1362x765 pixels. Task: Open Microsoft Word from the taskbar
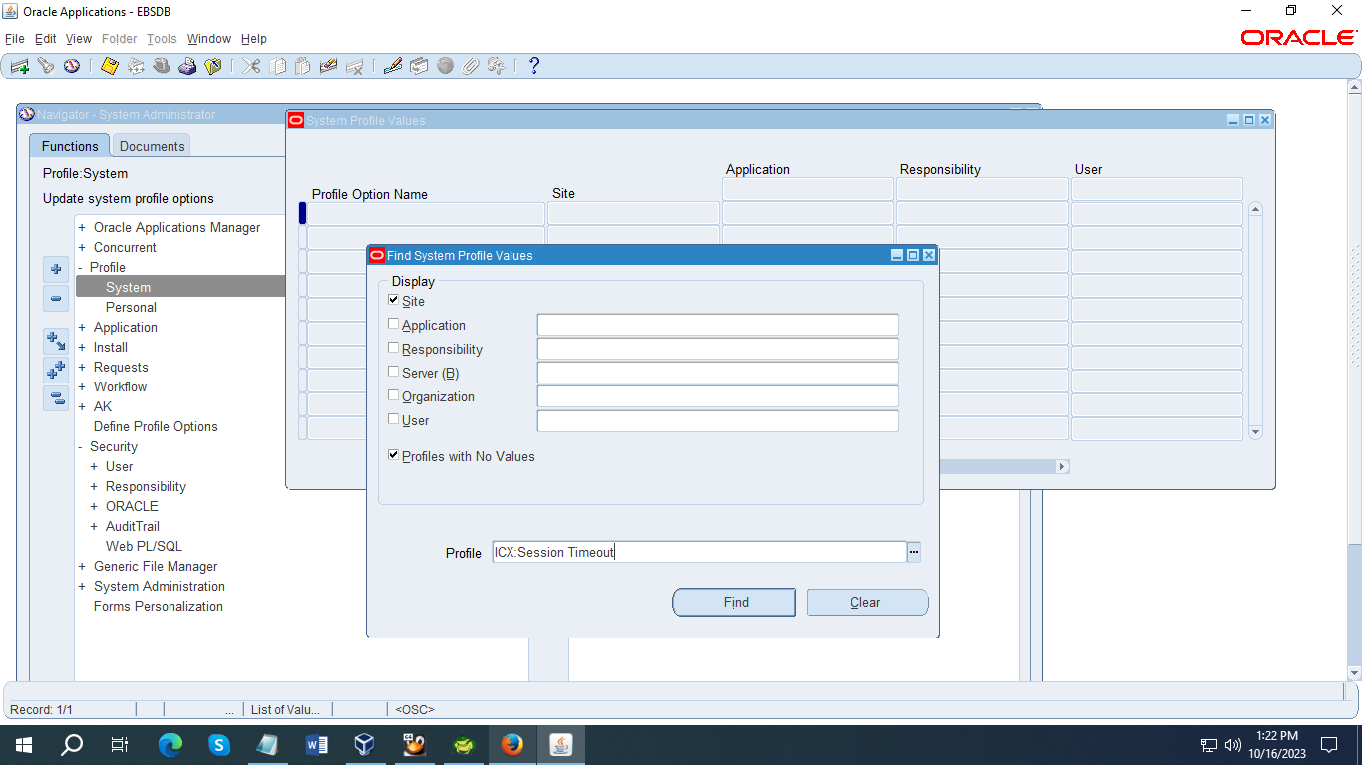pos(316,744)
